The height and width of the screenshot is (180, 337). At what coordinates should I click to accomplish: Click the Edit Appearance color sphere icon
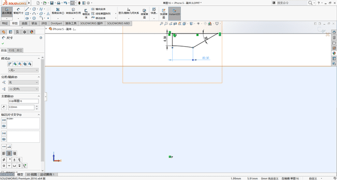click(210, 23)
